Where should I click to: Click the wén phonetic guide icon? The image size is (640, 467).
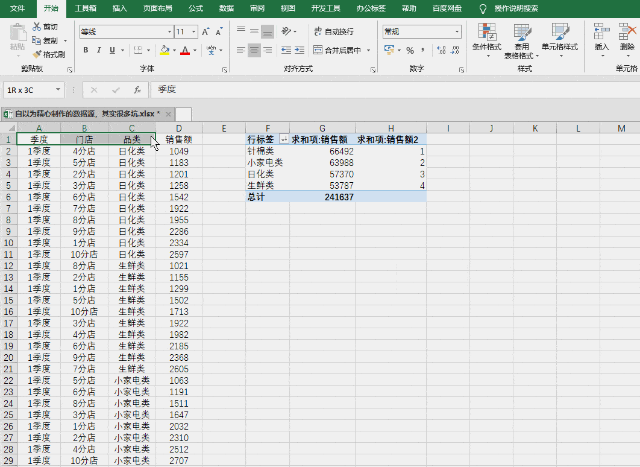coord(211,50)
